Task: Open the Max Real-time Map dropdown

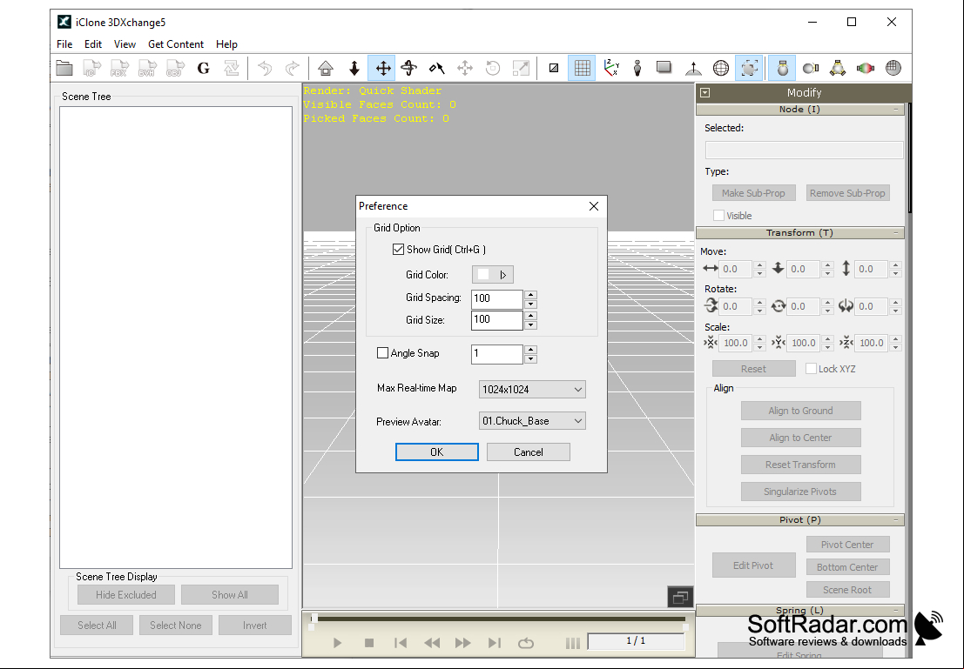Action: [x=532, y=390]
